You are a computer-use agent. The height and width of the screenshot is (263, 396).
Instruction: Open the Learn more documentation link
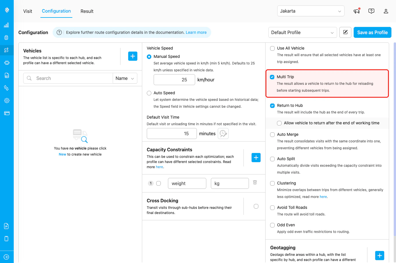click(196, 32)
